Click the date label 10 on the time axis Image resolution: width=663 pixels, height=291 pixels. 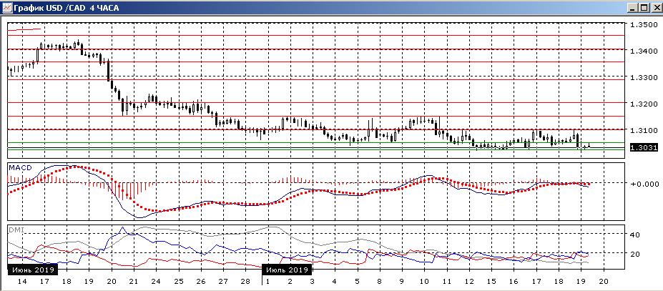(x=423, y=282)
